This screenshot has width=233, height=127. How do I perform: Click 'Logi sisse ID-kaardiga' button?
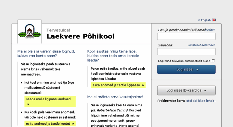186,90
